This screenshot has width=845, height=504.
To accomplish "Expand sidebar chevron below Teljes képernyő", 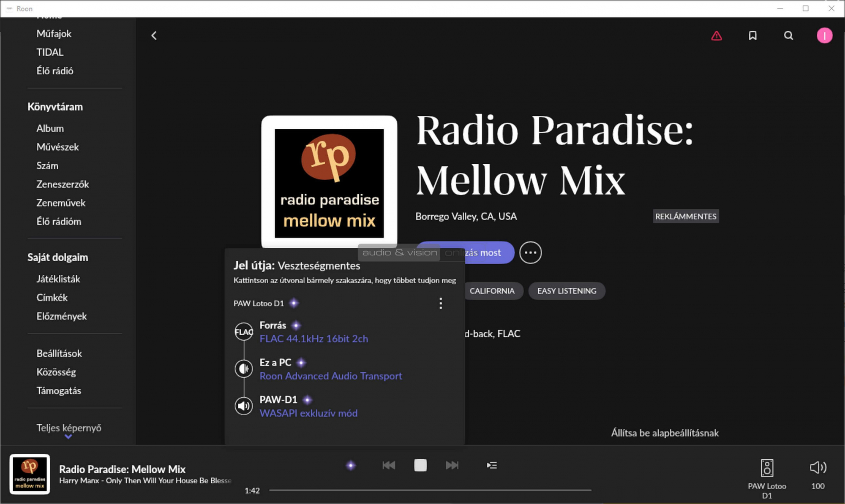I will point(68,437).
